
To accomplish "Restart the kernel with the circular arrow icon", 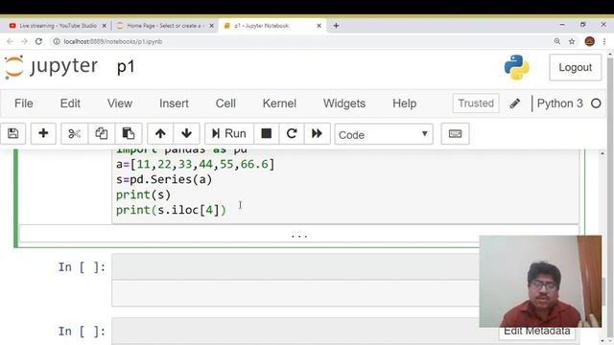I will pos(292,134).
